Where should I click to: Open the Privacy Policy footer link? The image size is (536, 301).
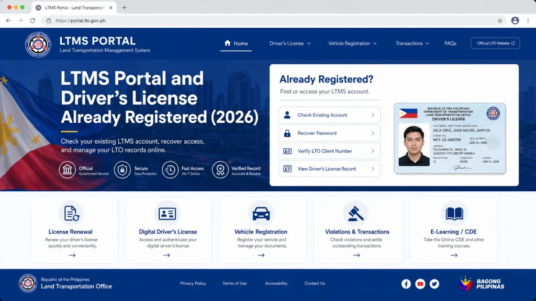pyautogui.click(x=193, y=283)
